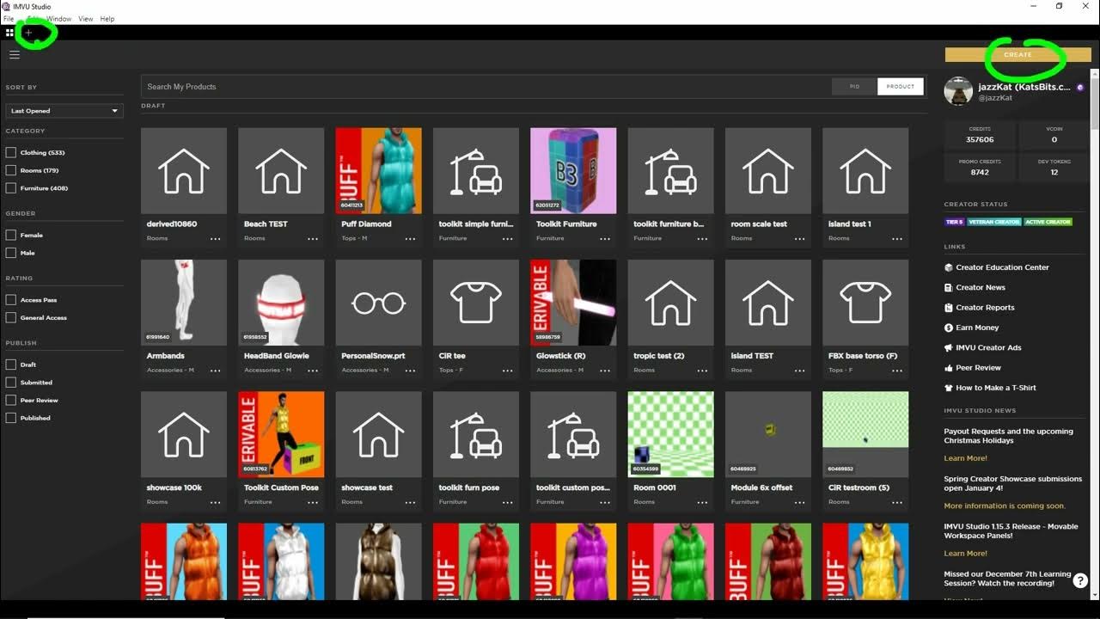The width and height of the screenshot is (1100, 619).
Task: Filter by Furniture category checkbox
Action: pyautogui.click(x=11, y=188)
